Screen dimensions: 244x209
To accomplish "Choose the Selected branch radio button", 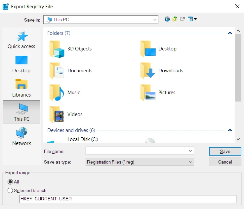I will point(10,190).
